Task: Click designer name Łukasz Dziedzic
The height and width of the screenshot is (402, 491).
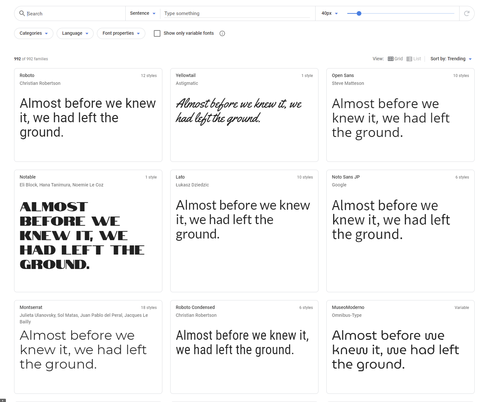Action: [192, 185]
